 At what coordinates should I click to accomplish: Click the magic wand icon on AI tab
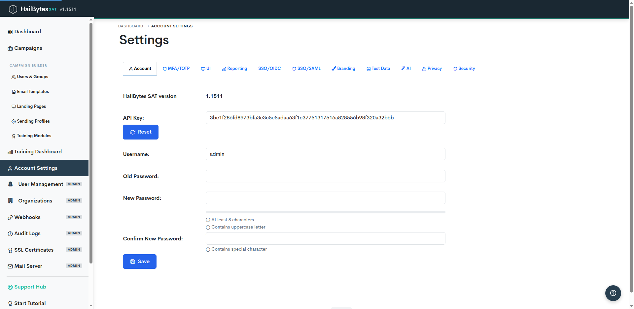tap(403, 68)
